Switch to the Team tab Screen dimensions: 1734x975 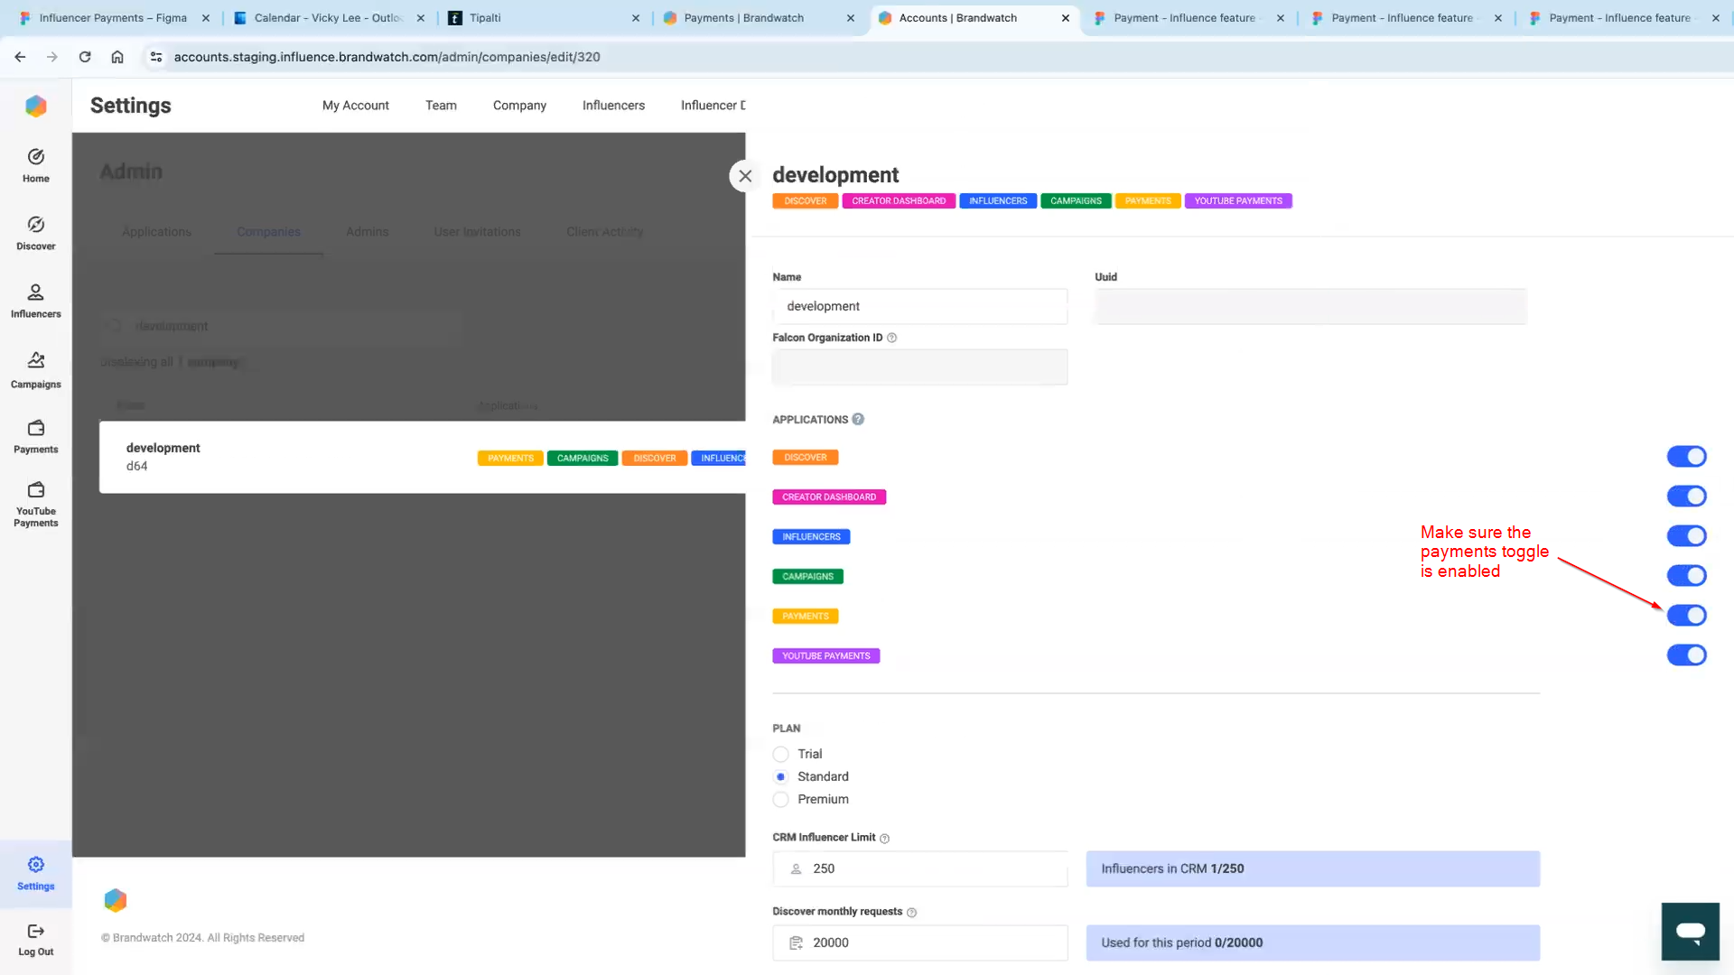(441, 106)
